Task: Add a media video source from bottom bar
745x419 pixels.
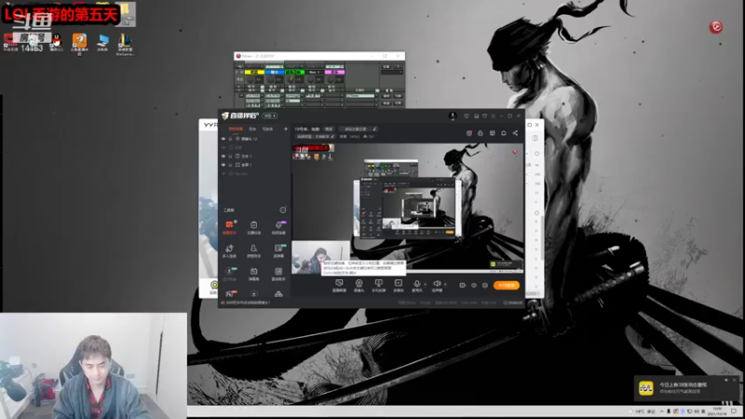Action: [399, 285]
